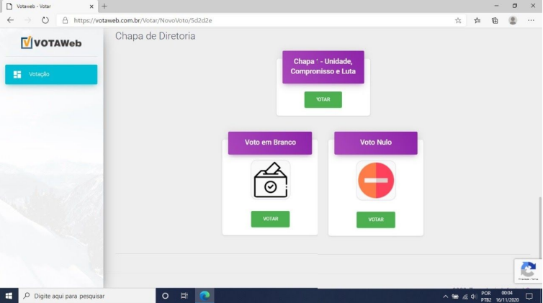Go back using browser back arrow
This screenshot has width=543, height=303.
10,20
